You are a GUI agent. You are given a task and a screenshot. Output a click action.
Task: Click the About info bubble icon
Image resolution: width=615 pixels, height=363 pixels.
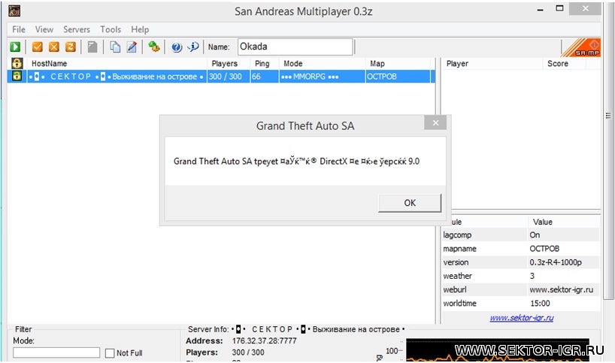coord(193,47)
